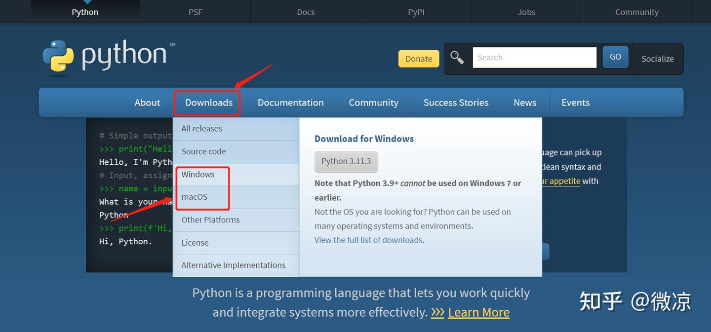Focus the Search input field
Viewport: 711px width, 332px height.
[x=534, y=58]
